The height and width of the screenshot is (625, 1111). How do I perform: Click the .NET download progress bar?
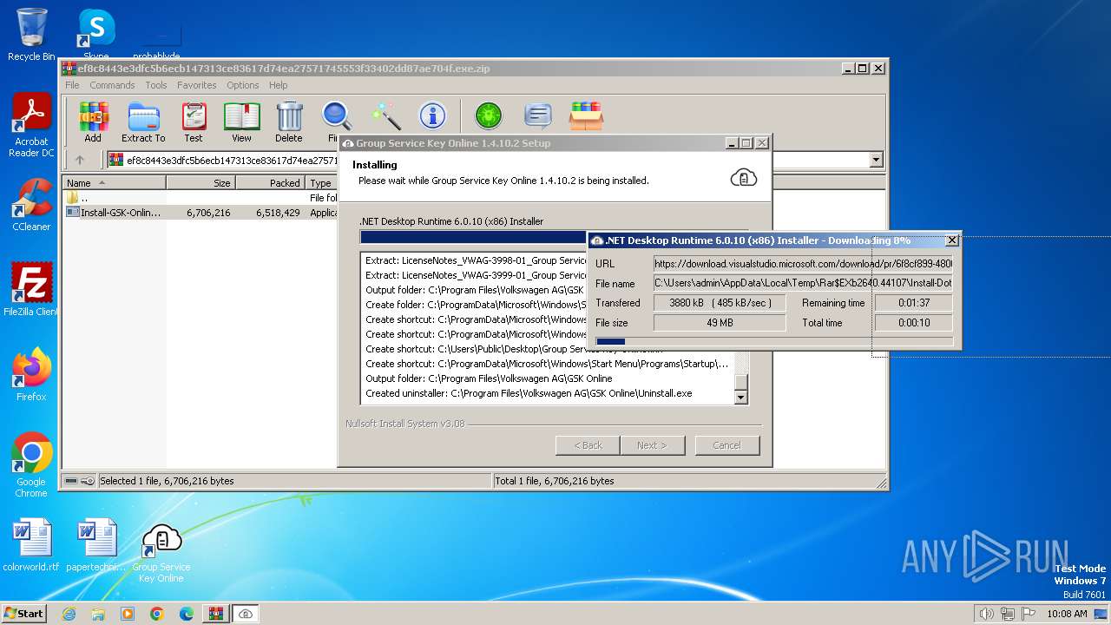point(774,341)
